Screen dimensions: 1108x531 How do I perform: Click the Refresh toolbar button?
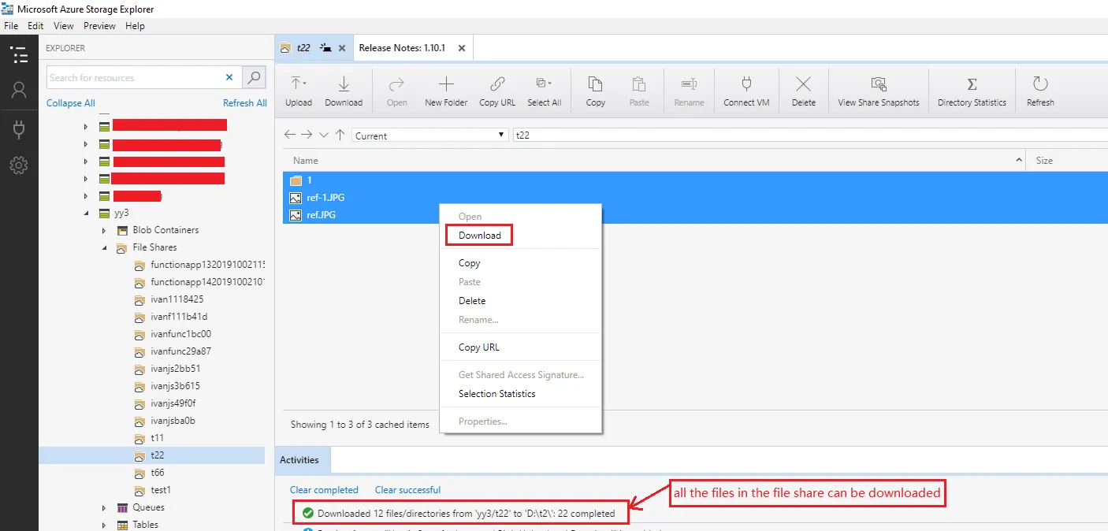click(1040, 91)
